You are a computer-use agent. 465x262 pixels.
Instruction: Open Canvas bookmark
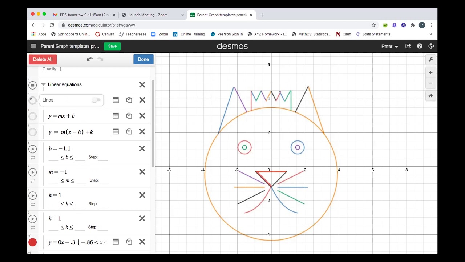(105, 34)
